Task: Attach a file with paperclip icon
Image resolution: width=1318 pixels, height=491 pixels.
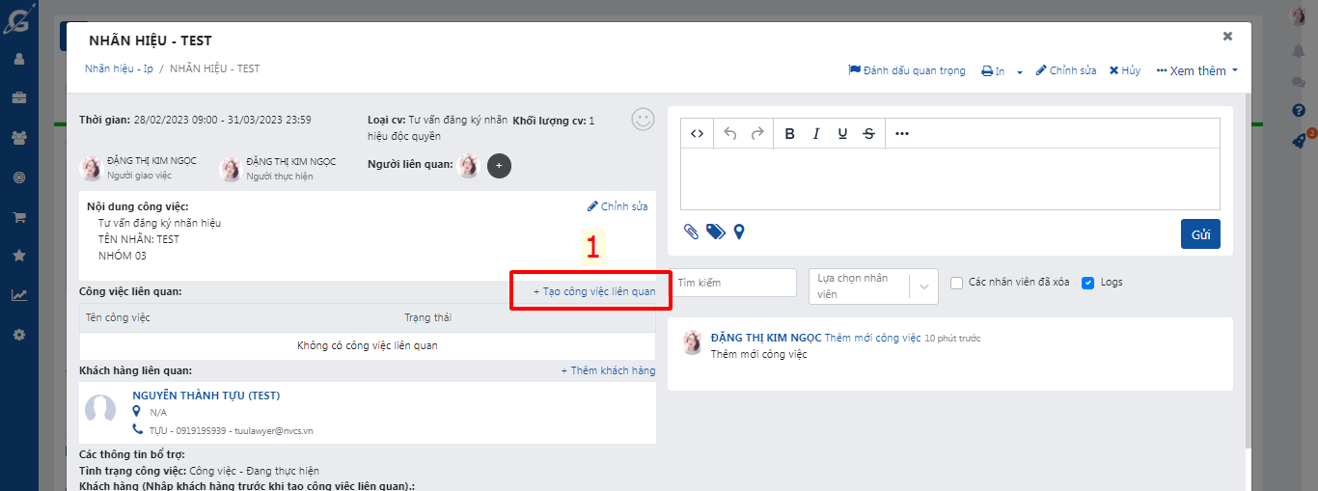Action: click(691, 232)
